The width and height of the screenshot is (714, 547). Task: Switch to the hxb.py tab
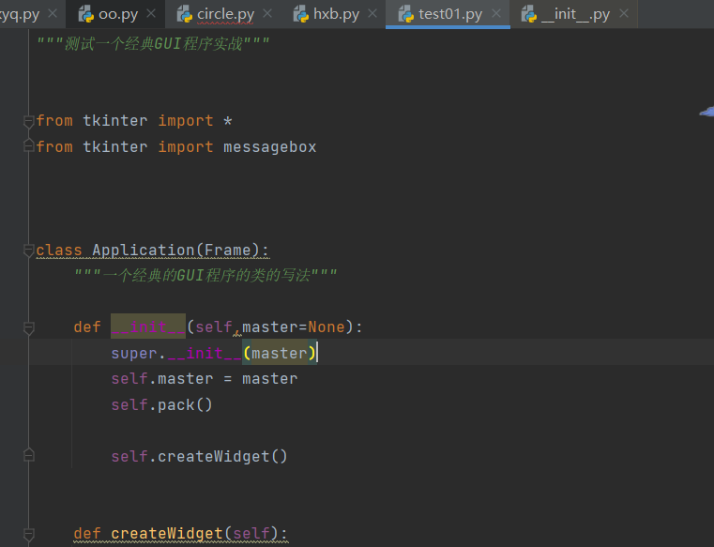pyautogui.click(x=336, y=14)
